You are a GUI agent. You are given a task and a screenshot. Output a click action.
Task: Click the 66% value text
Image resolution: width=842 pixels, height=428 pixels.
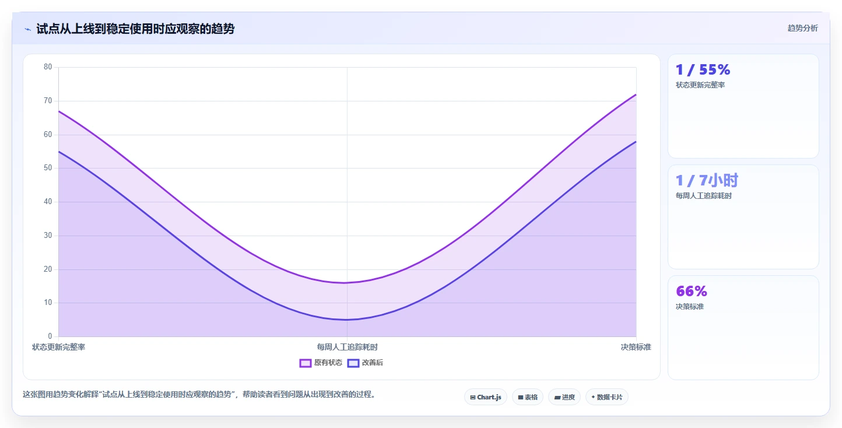tap(692, 291)
